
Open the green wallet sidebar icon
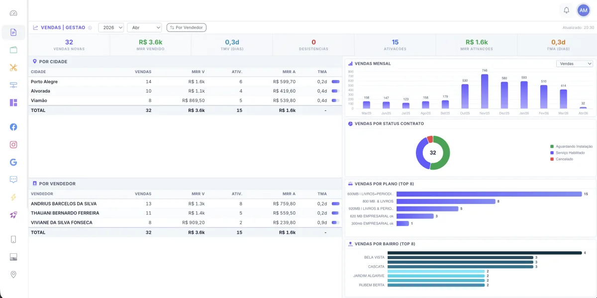13,50
